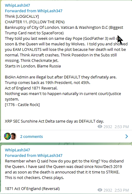
Task: Click the [1776 - Castle Rock] text line
Action: pyautogui.click(x=22, y=105)
